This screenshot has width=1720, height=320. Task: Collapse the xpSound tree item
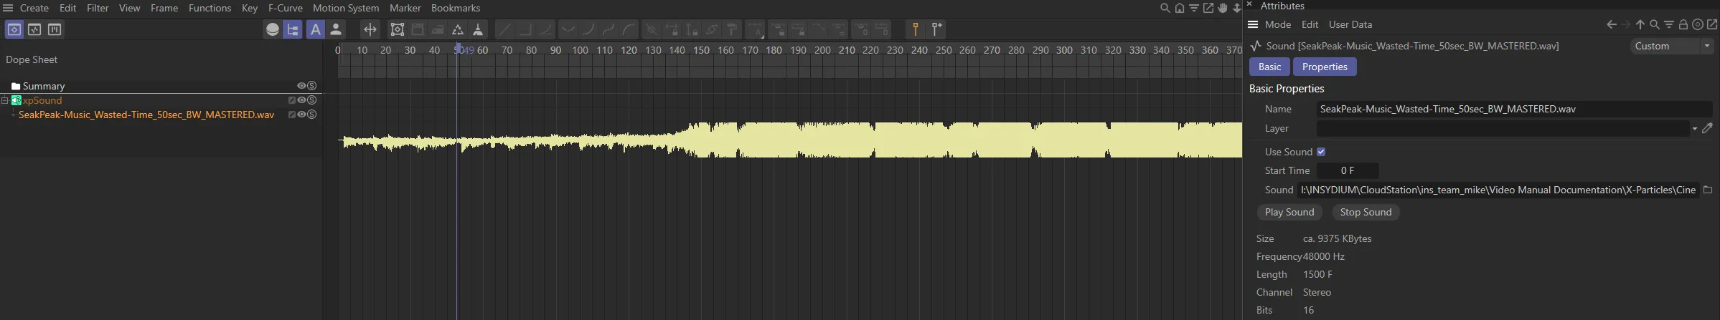point(4,100)
